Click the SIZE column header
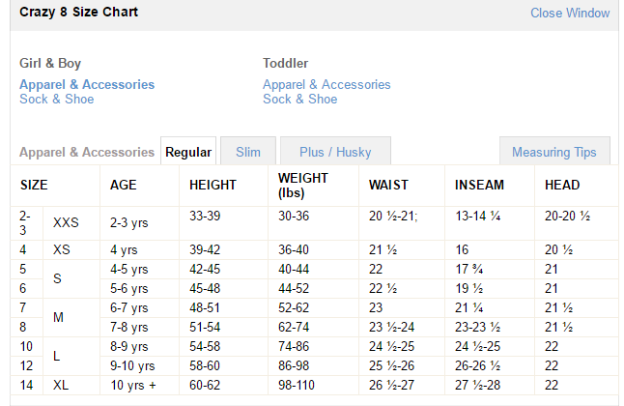Image resolution: width=624 pixels, height=406 pixels. 34,185
